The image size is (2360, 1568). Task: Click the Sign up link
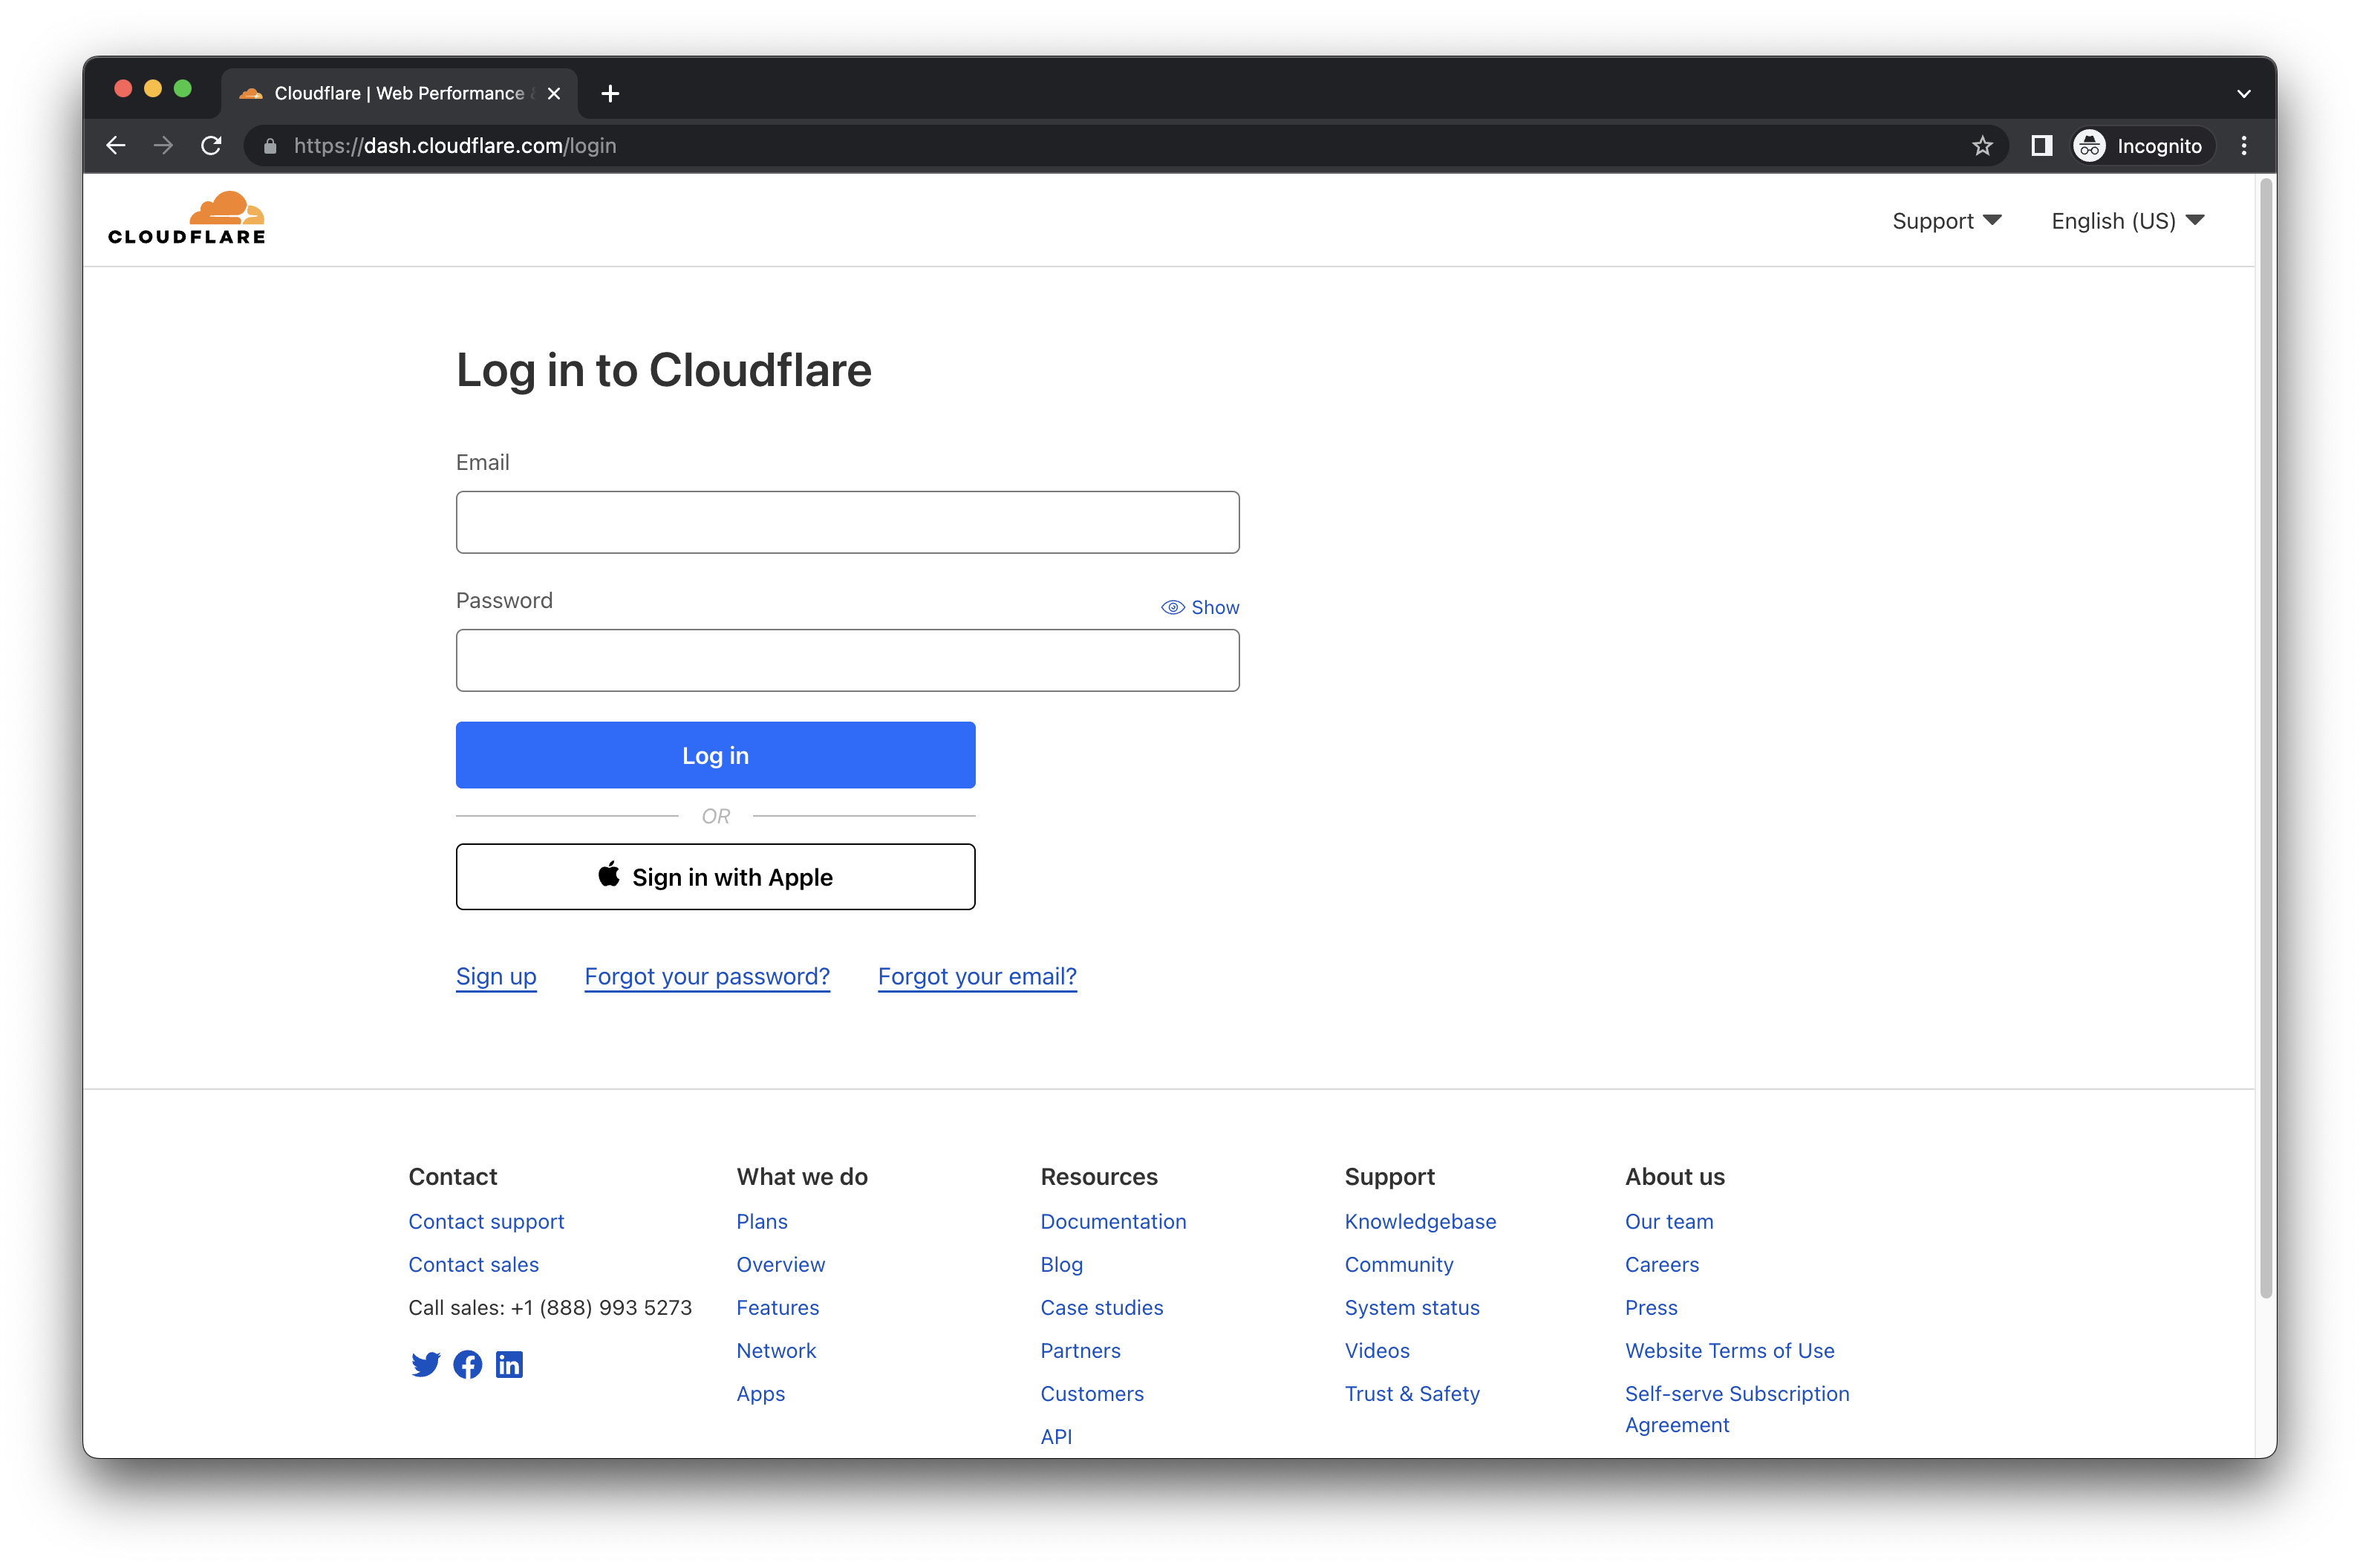(495, 975)
